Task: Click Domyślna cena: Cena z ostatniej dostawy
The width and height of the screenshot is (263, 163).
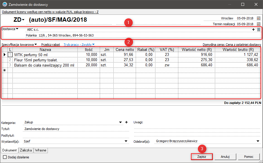Action: [x=232, y=45]
